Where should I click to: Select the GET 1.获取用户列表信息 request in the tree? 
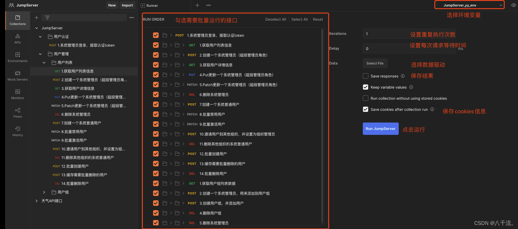click(84, 71)
